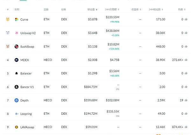Click the Curve project logo icon
Screen dimensions: 191x135
coord(17,19)
